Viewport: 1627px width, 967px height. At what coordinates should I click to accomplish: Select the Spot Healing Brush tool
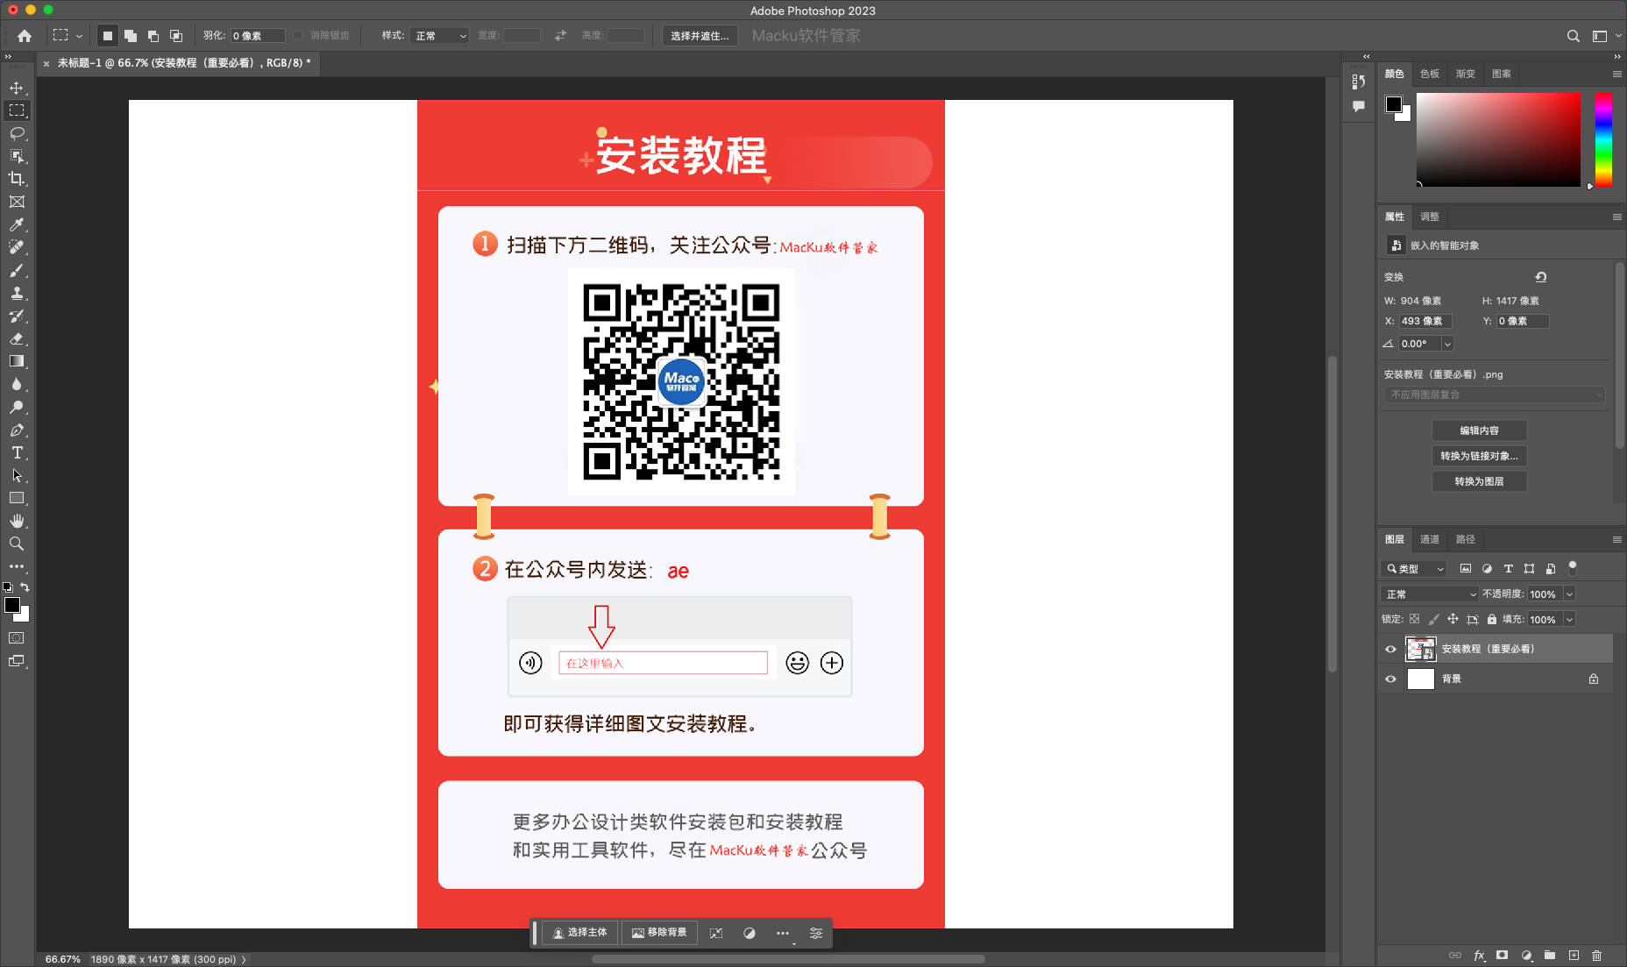pos(17,247)
